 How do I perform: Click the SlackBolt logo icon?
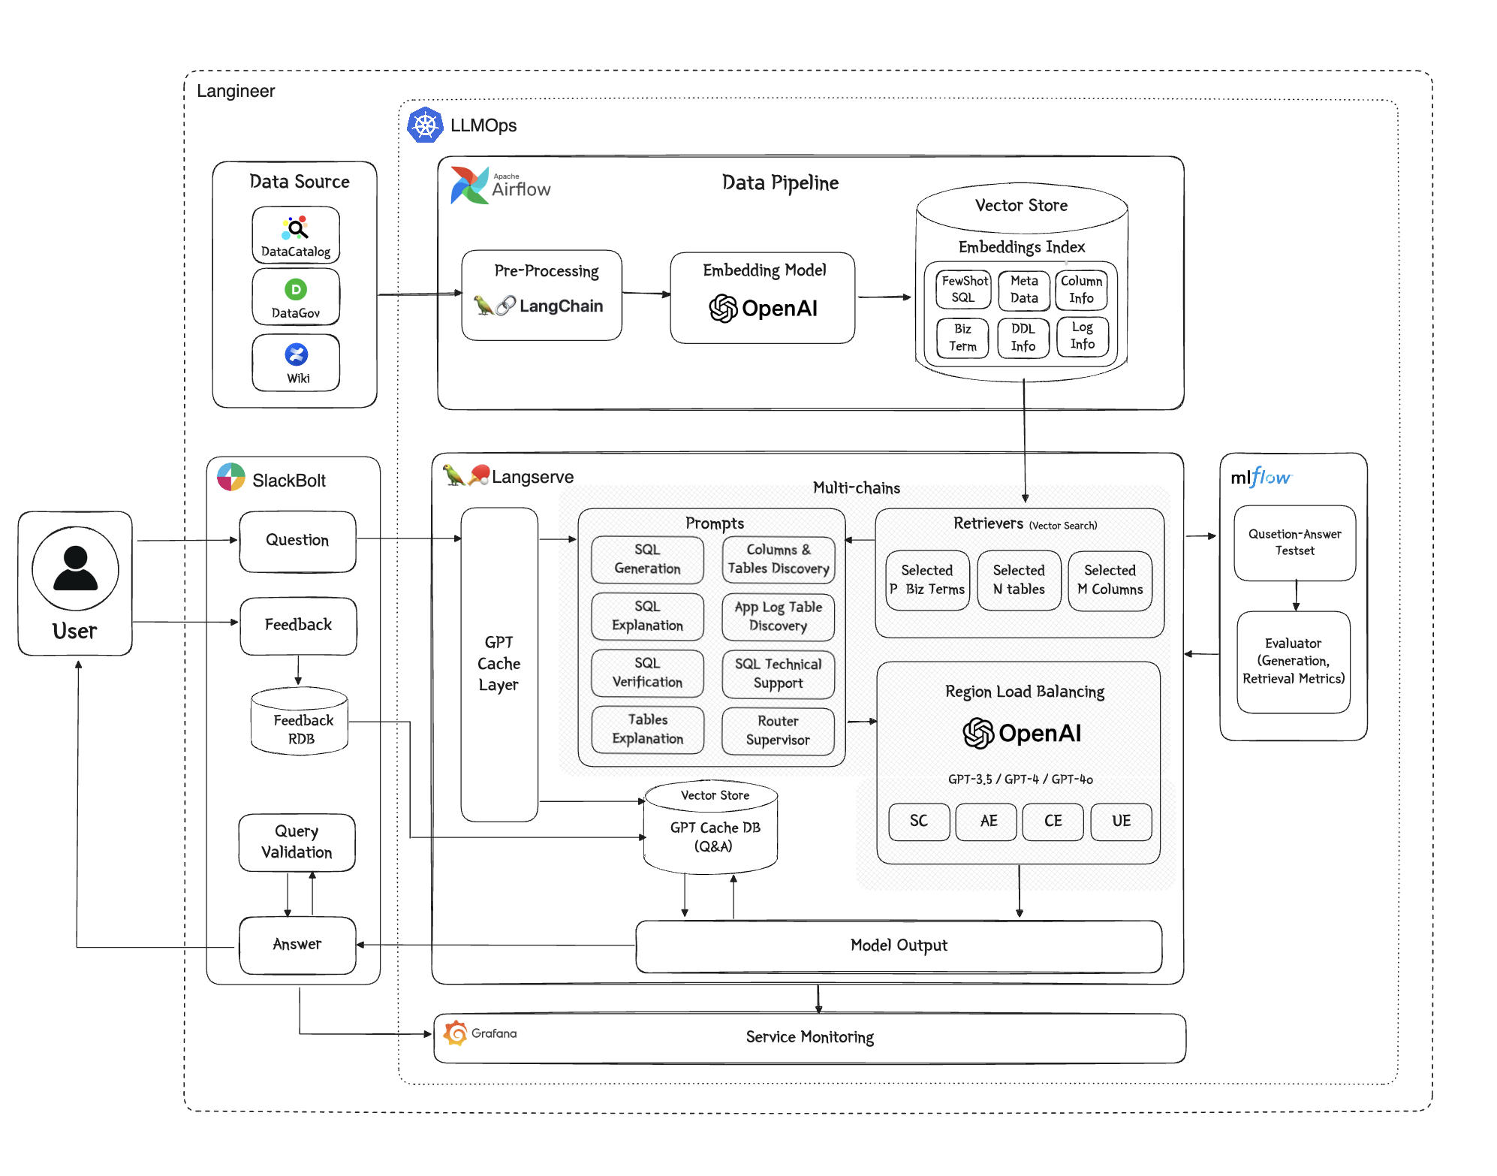tap(231, 478)
